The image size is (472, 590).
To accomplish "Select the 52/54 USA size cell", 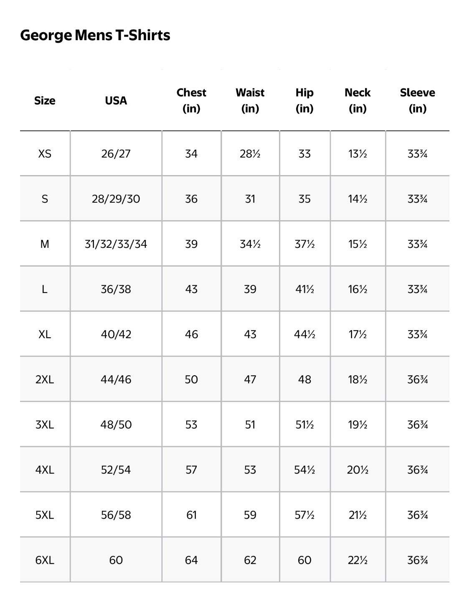I will click(116, 470).
